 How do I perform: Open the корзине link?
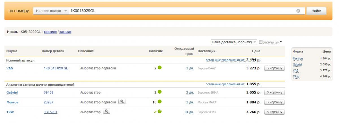click(50, 32)
